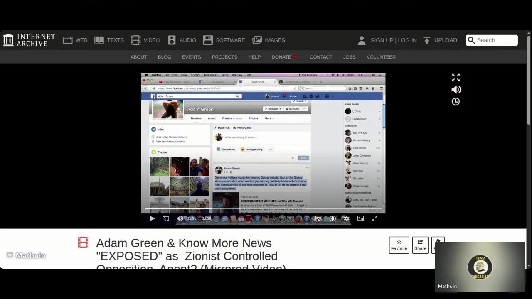Open the Texts section in top navigation
The image size is (532, 299).
pos(109,40)
